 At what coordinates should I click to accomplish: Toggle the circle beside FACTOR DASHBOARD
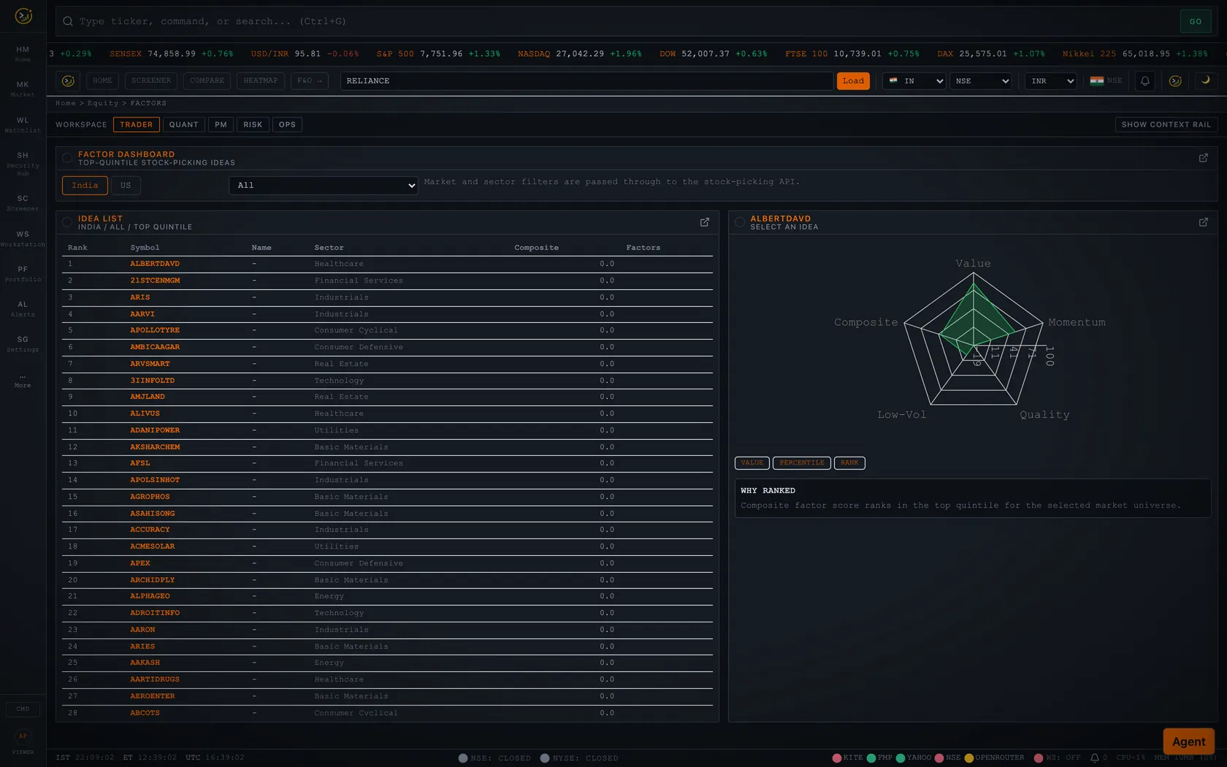point(67,158)
